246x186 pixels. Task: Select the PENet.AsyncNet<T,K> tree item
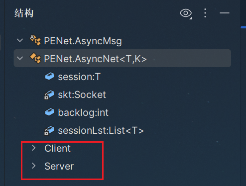123,58
